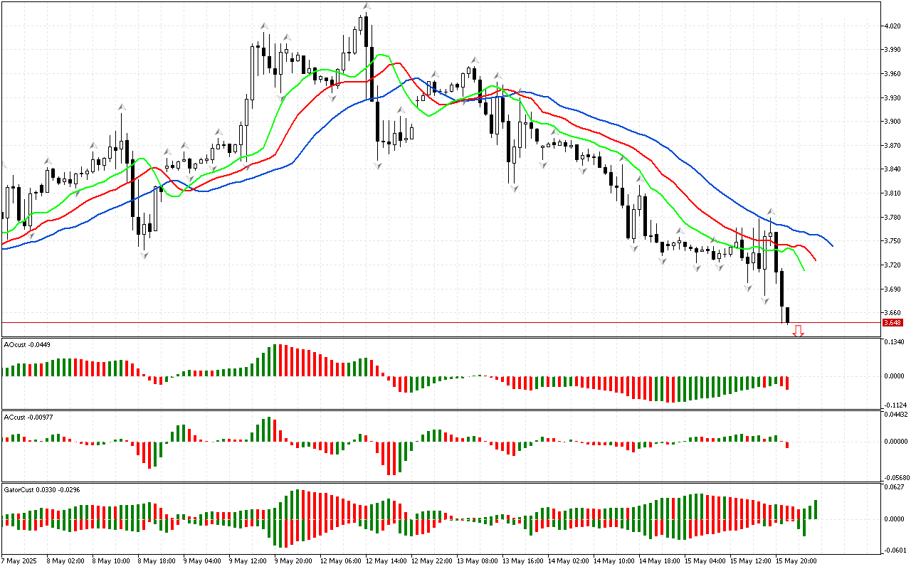The width and height of the screenshot is (911, 569).
Task: Click the fractal arrow above the highest candle
Action: click(366, 6)
